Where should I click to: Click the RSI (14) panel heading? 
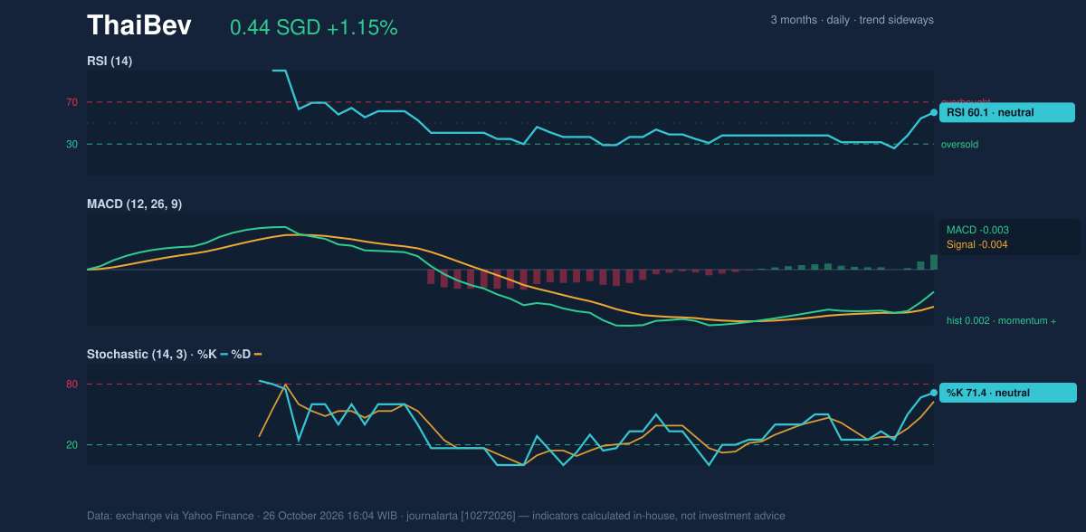pos(110,61)
